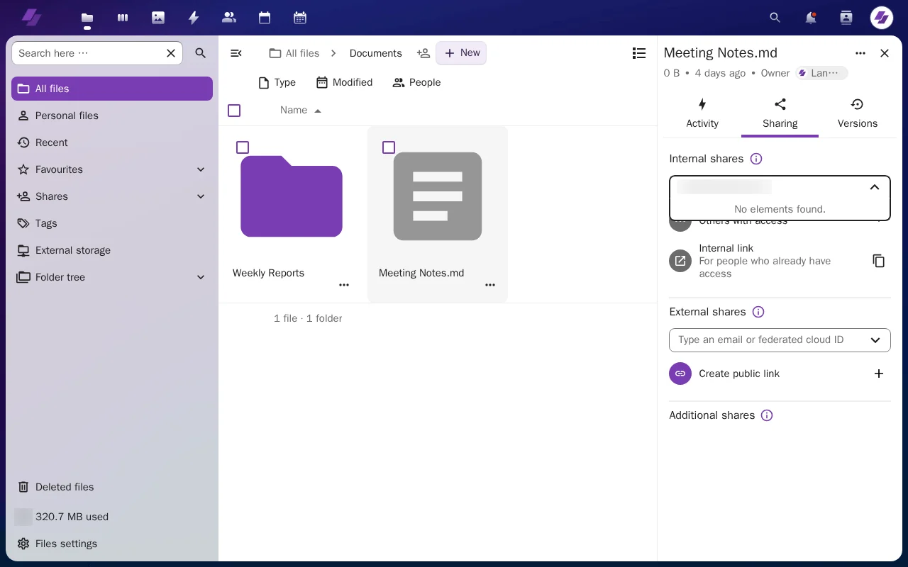Expand the Folder tree in the sidebar
Viewport: 908px width, 567px height.
200,277
